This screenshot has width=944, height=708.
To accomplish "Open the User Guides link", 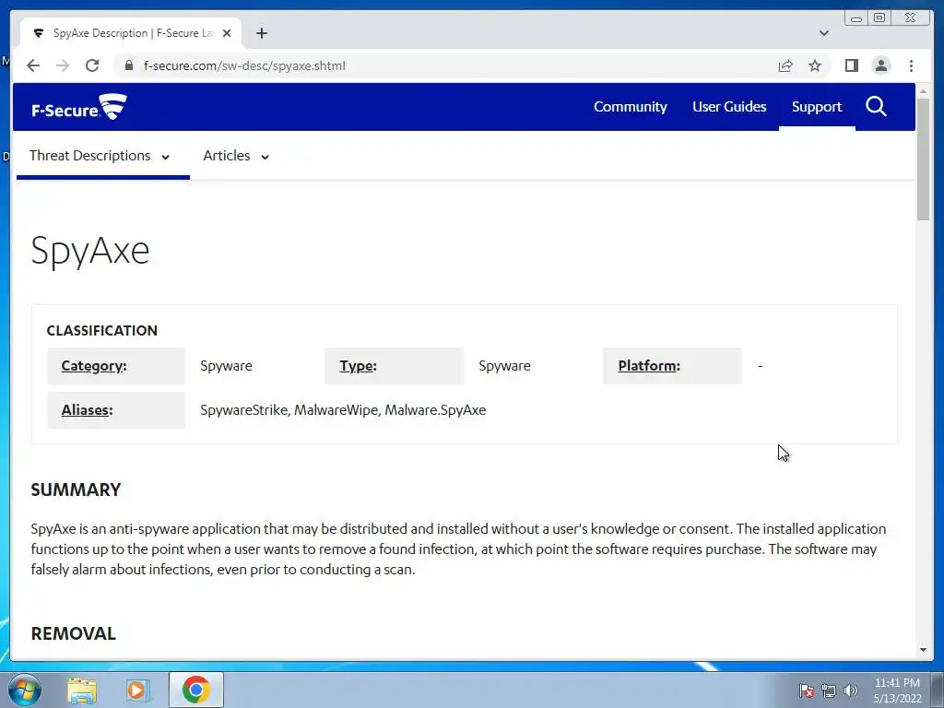I will [729, 107].
